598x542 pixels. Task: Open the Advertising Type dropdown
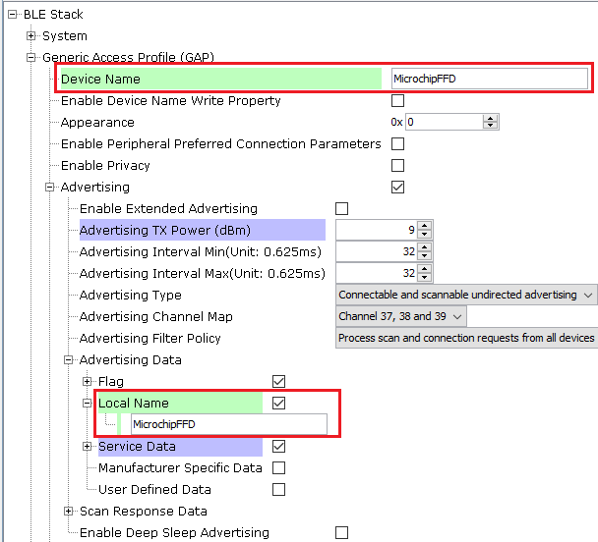tap(466, 295)
